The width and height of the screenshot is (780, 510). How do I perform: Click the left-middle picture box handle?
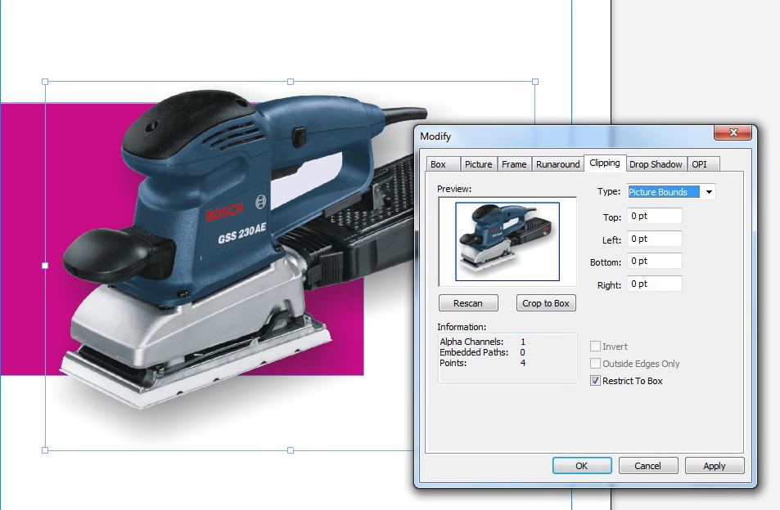pos(45,266)
